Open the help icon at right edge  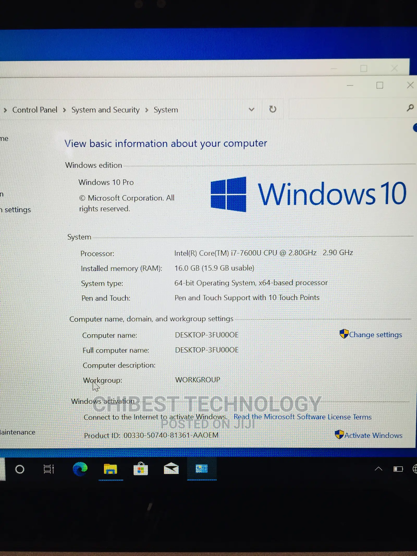tap(415, 128)
